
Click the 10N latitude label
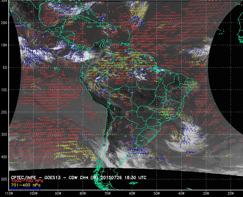[x=4, y=45]
